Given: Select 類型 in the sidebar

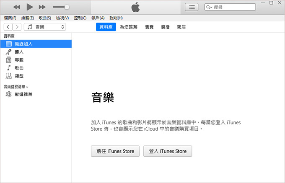Looking at the screenshot, I should 36,76.
